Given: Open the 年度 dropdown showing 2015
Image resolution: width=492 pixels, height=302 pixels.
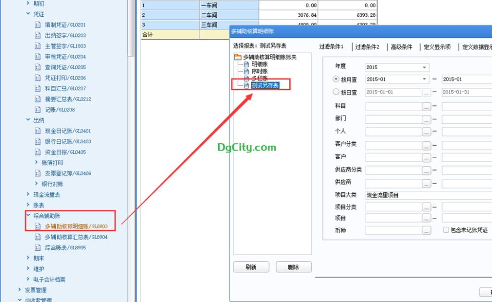Looking at the screenshot, I should click(x=424, y=68).
